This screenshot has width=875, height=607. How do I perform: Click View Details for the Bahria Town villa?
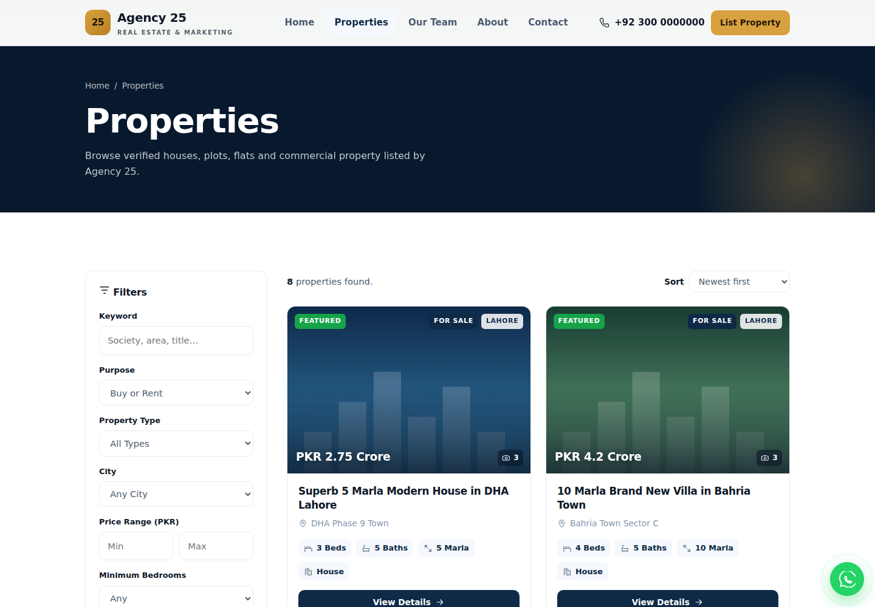tap(668, 599)
